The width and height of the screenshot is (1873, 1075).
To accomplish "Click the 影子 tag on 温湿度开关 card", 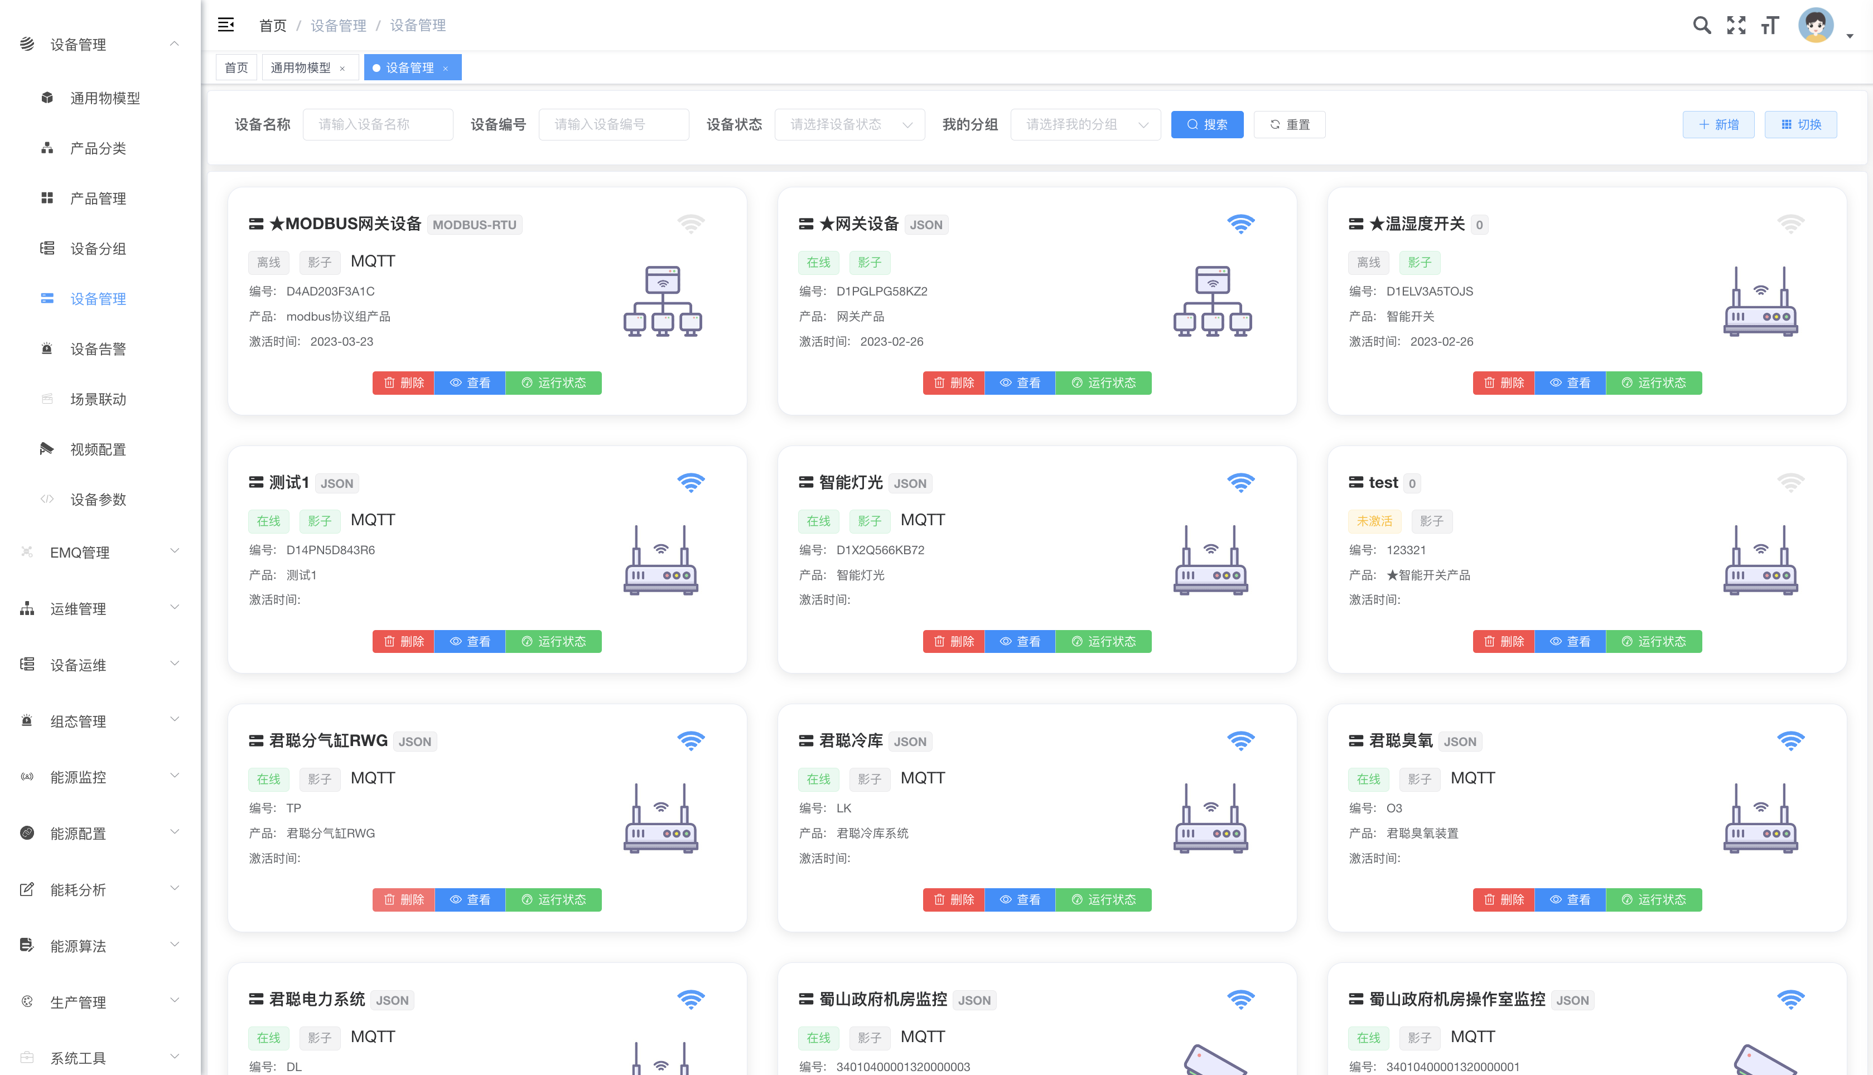I will [x=1419, y=262].
